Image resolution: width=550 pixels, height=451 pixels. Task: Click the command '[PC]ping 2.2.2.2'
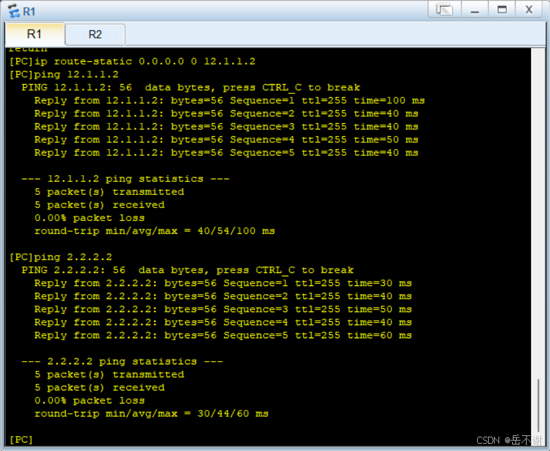(x=61, y=257)
